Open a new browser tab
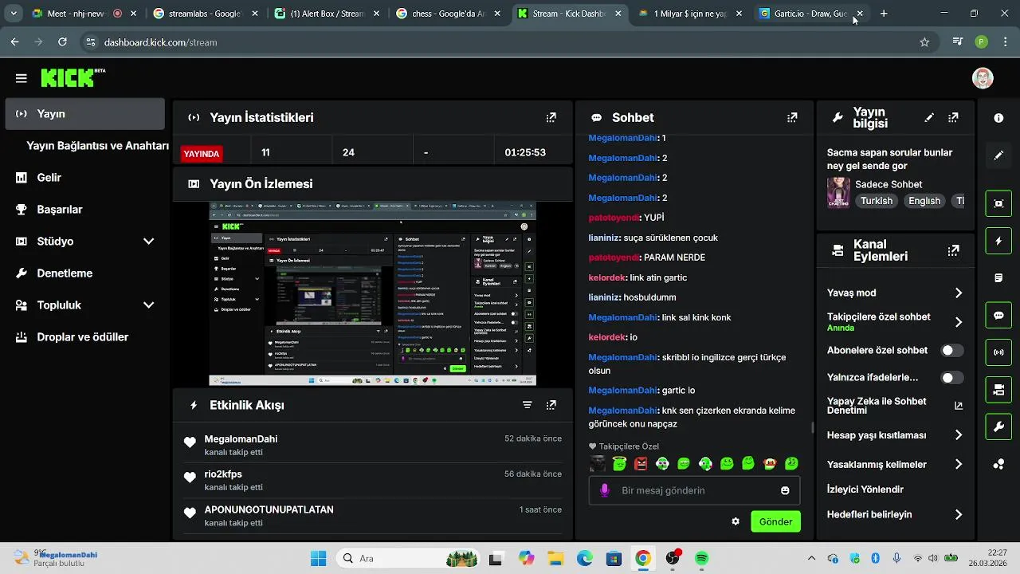 [884, 14]
